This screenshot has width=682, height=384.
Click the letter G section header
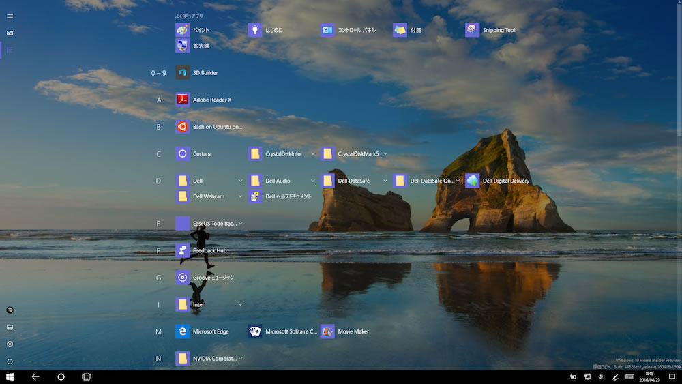[x=158, y=278]
